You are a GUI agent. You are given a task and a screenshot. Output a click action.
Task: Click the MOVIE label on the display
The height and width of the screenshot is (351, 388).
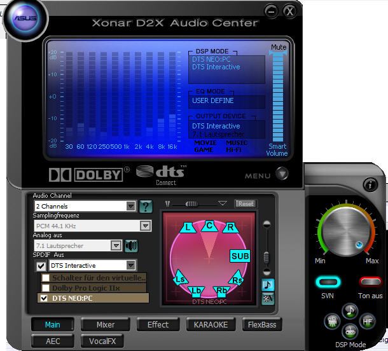[x=205, y=142]
